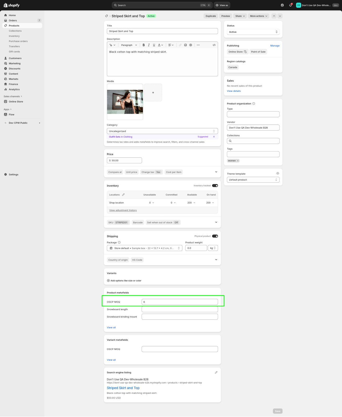Open Collections in the sidebar
Viewport: 342px width, 417px height.
(x=15, y=31)
